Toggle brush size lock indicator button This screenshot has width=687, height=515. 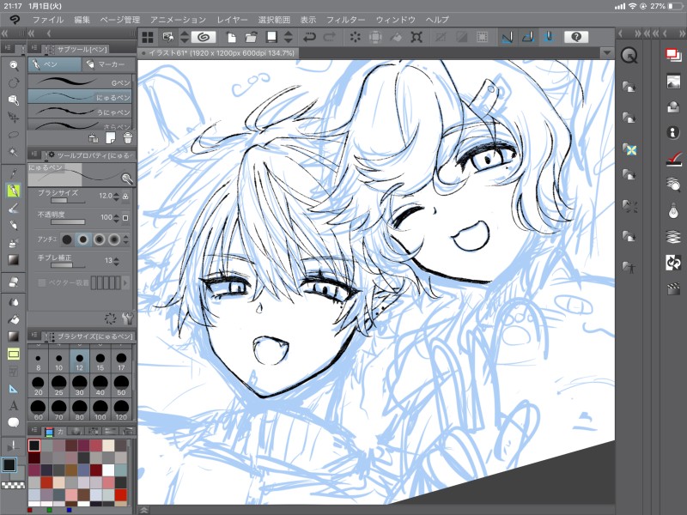pos(125,197)
